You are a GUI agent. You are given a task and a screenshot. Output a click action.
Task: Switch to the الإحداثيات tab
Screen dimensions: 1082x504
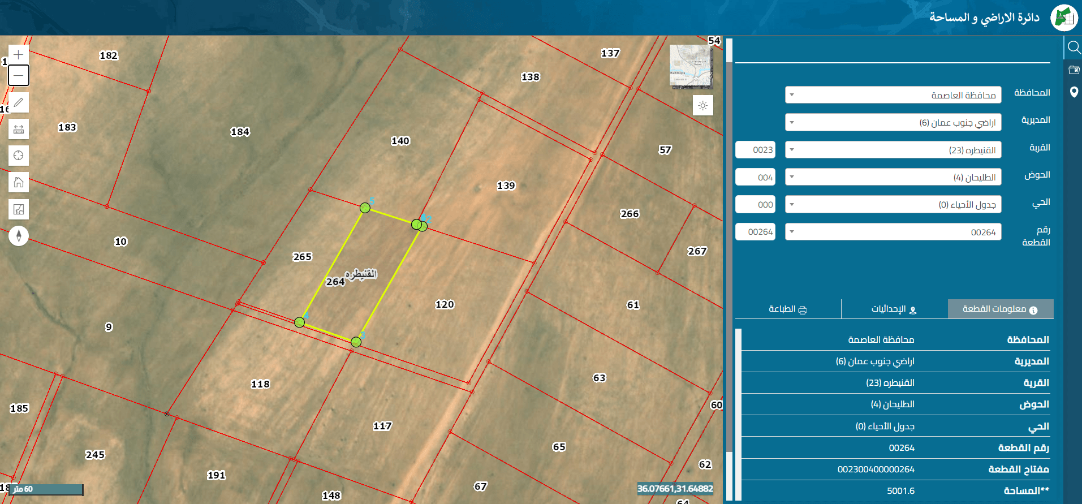coord(894,309)
